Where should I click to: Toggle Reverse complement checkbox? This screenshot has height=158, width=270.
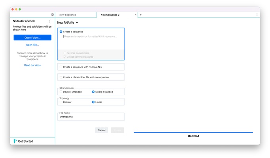[x=65, y=53]
